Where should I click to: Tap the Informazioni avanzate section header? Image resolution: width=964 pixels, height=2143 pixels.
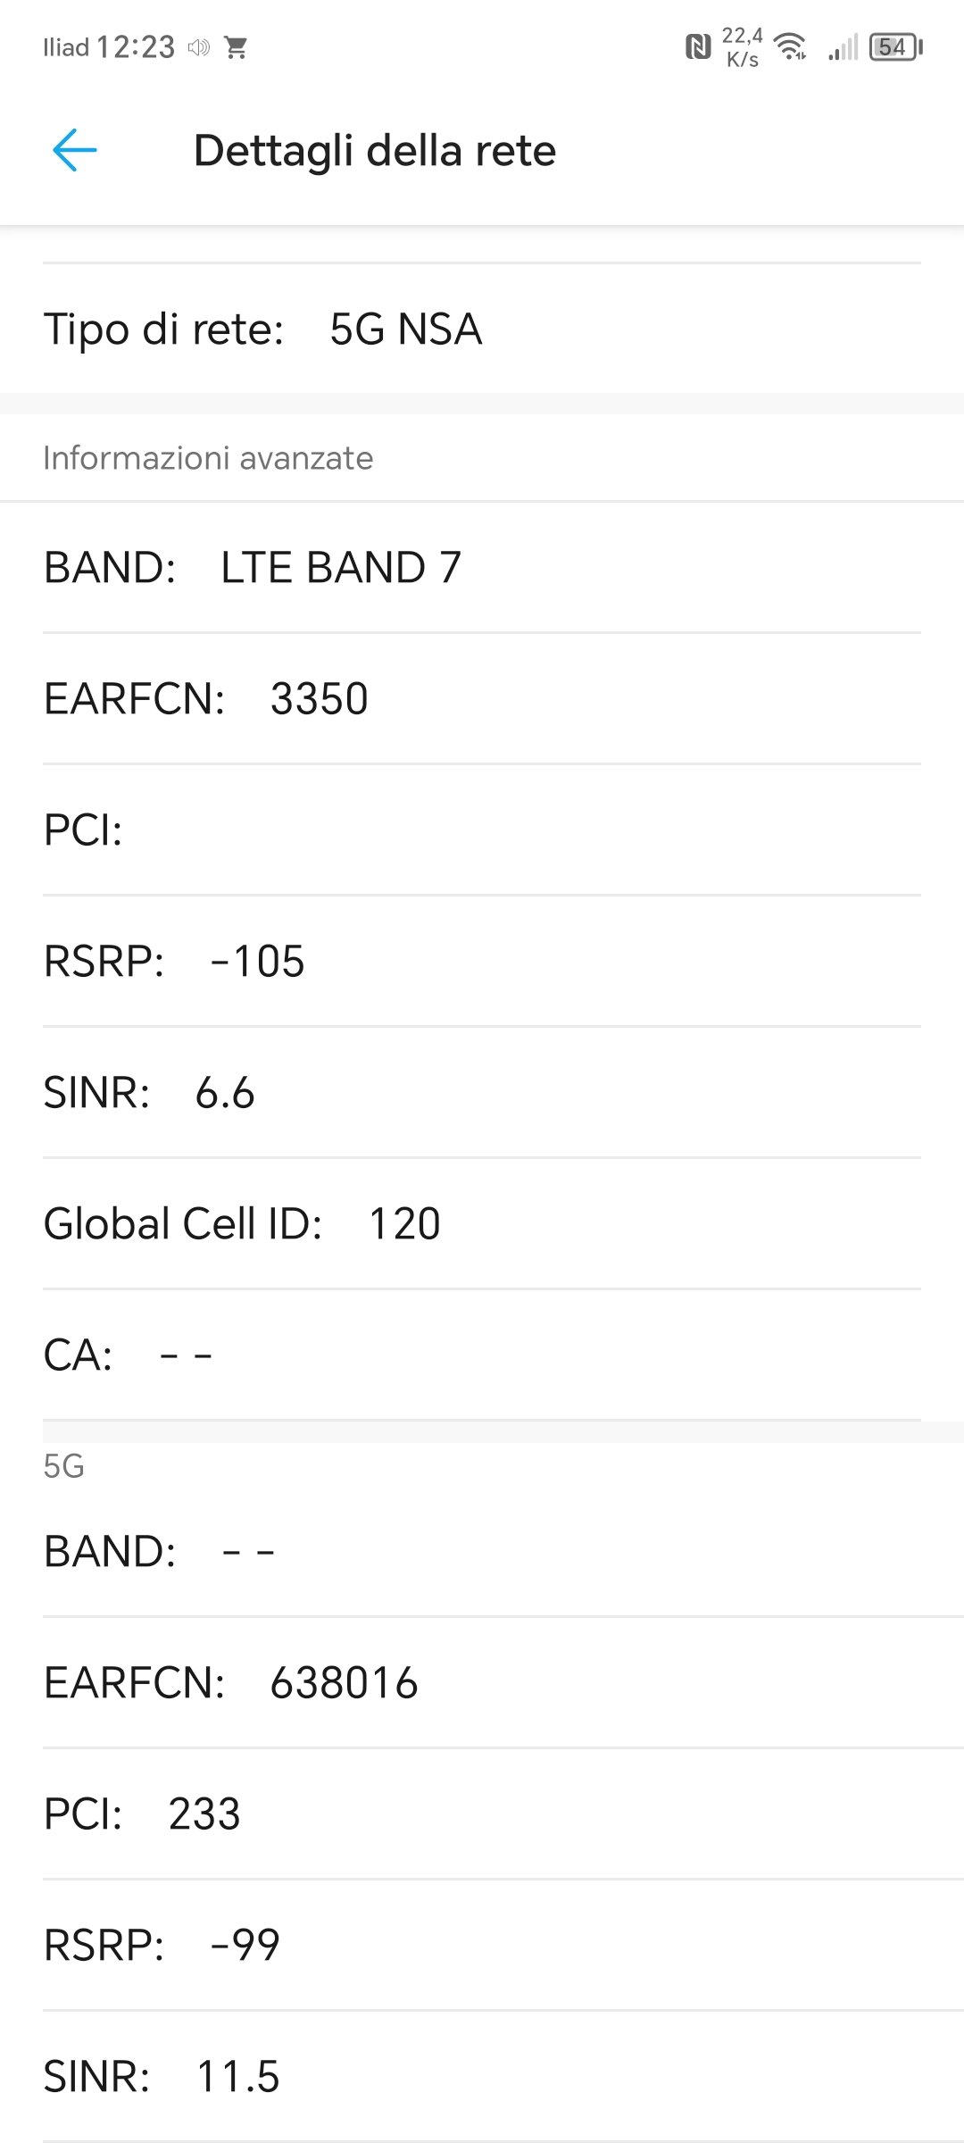[208, 458]
